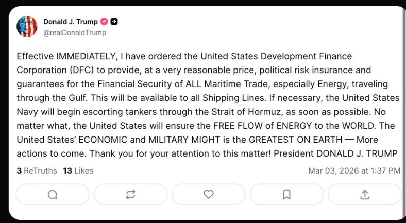Viewport: 406px width, 223px height.
Task: Like the post with the heart icon
Action: click(x=209, y=194)
